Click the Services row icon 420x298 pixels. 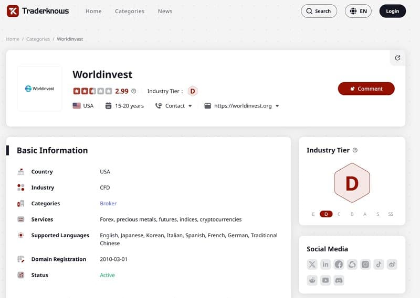click(x=20, y=219)
